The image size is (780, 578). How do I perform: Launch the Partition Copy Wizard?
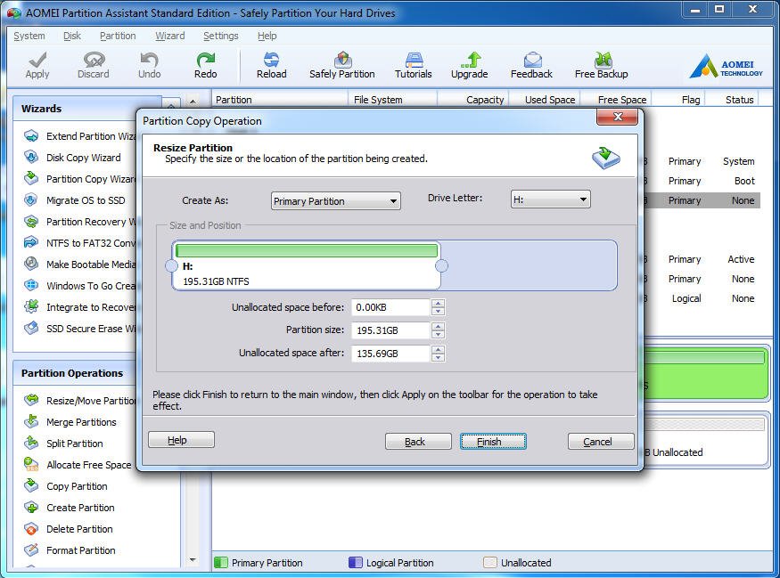(79, 179)
